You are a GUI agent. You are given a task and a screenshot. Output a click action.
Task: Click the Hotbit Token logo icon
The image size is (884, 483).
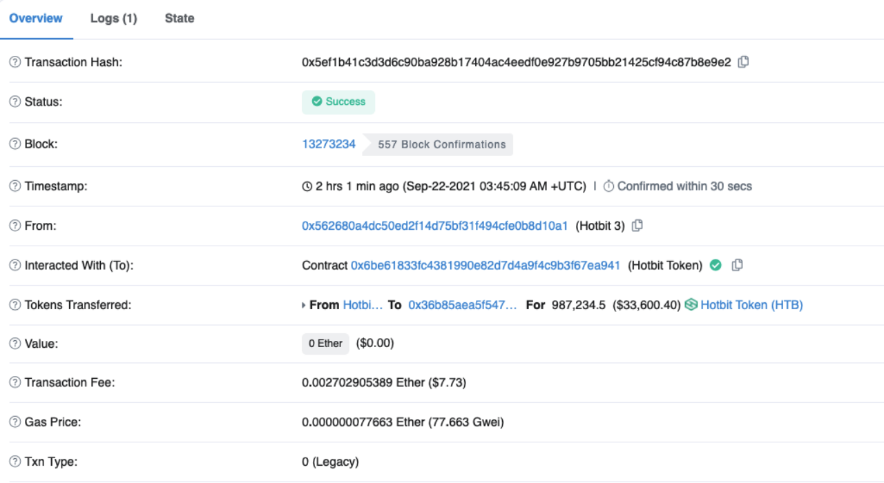(691, 305)
